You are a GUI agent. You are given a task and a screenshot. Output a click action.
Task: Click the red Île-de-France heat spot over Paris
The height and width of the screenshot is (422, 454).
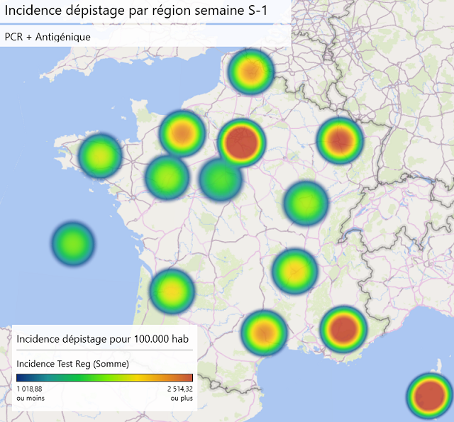point(241,143)
